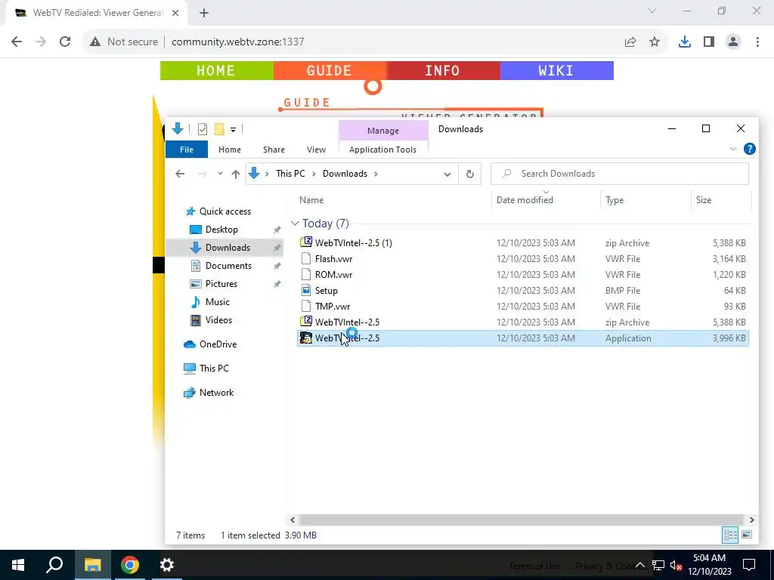Open the Share ribbon tab
774x580 pixels.
tap(274, 150)
